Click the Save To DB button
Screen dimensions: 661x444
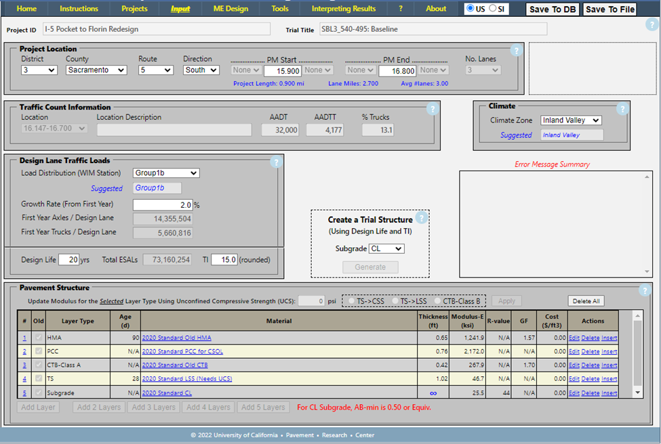click(552, 9)
